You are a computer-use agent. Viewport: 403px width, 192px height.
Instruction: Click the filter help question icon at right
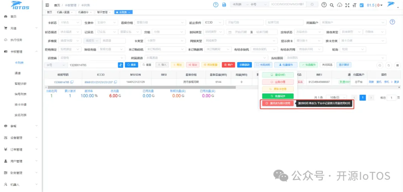coord(392,22)
